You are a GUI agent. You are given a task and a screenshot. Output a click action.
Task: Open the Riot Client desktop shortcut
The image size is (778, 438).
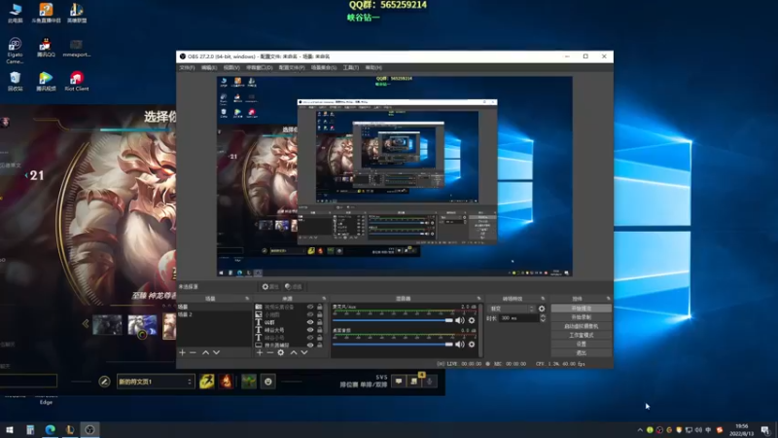77,82
